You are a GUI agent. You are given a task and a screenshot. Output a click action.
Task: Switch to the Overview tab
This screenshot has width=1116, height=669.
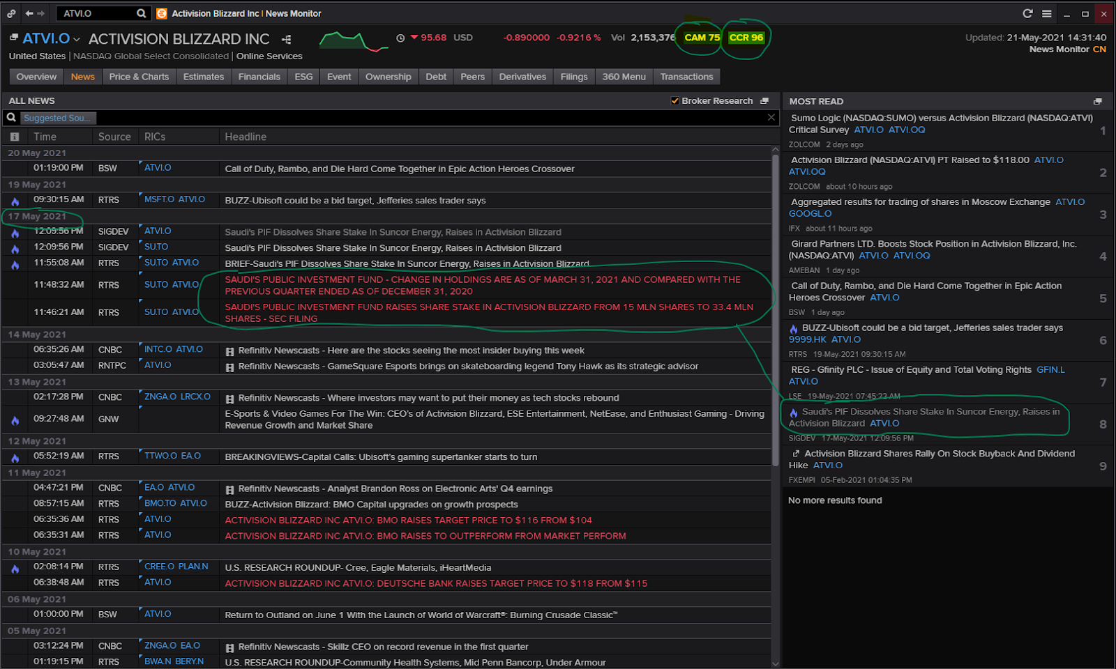36,77
